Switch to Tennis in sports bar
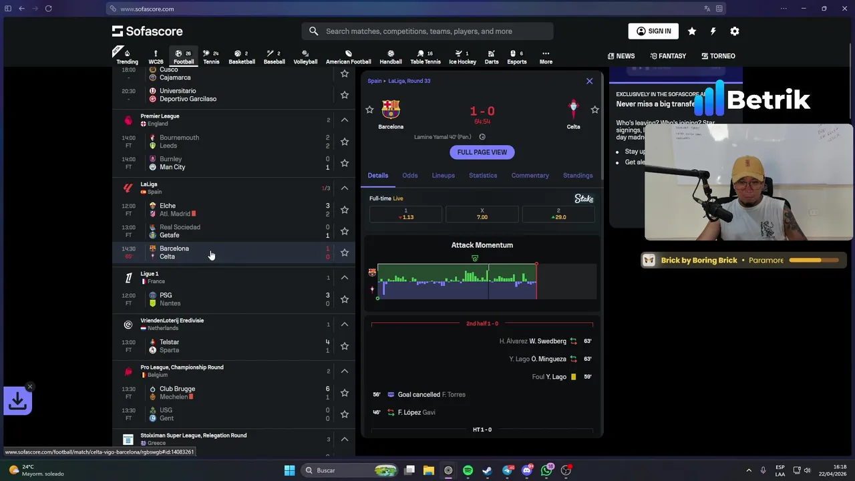855x481 pixels. coord(211,57)
